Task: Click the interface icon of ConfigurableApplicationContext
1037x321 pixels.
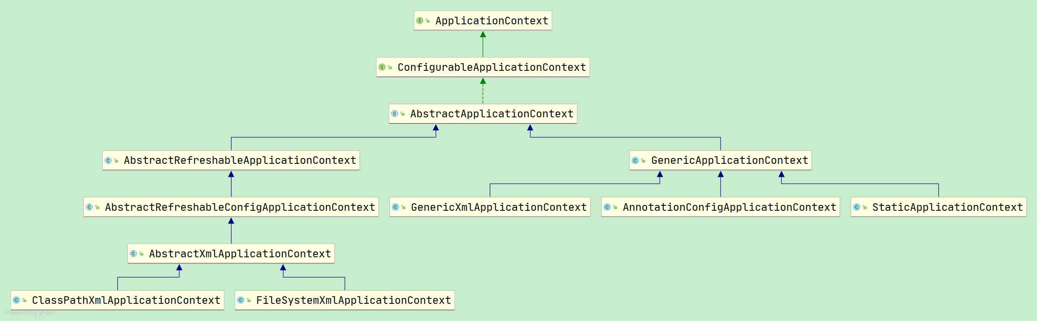Action: [382, 67]
